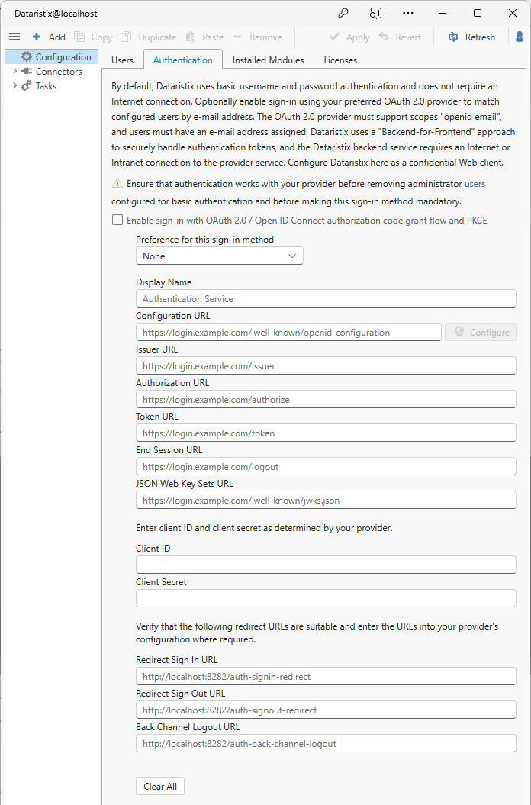
Task: Open the ellipsis menu in the title bar
Action: [407, 13]
